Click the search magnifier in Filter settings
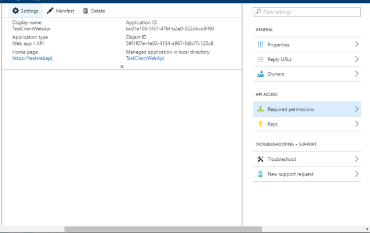Viewport: 370px width, 233px height. [258, 11]
